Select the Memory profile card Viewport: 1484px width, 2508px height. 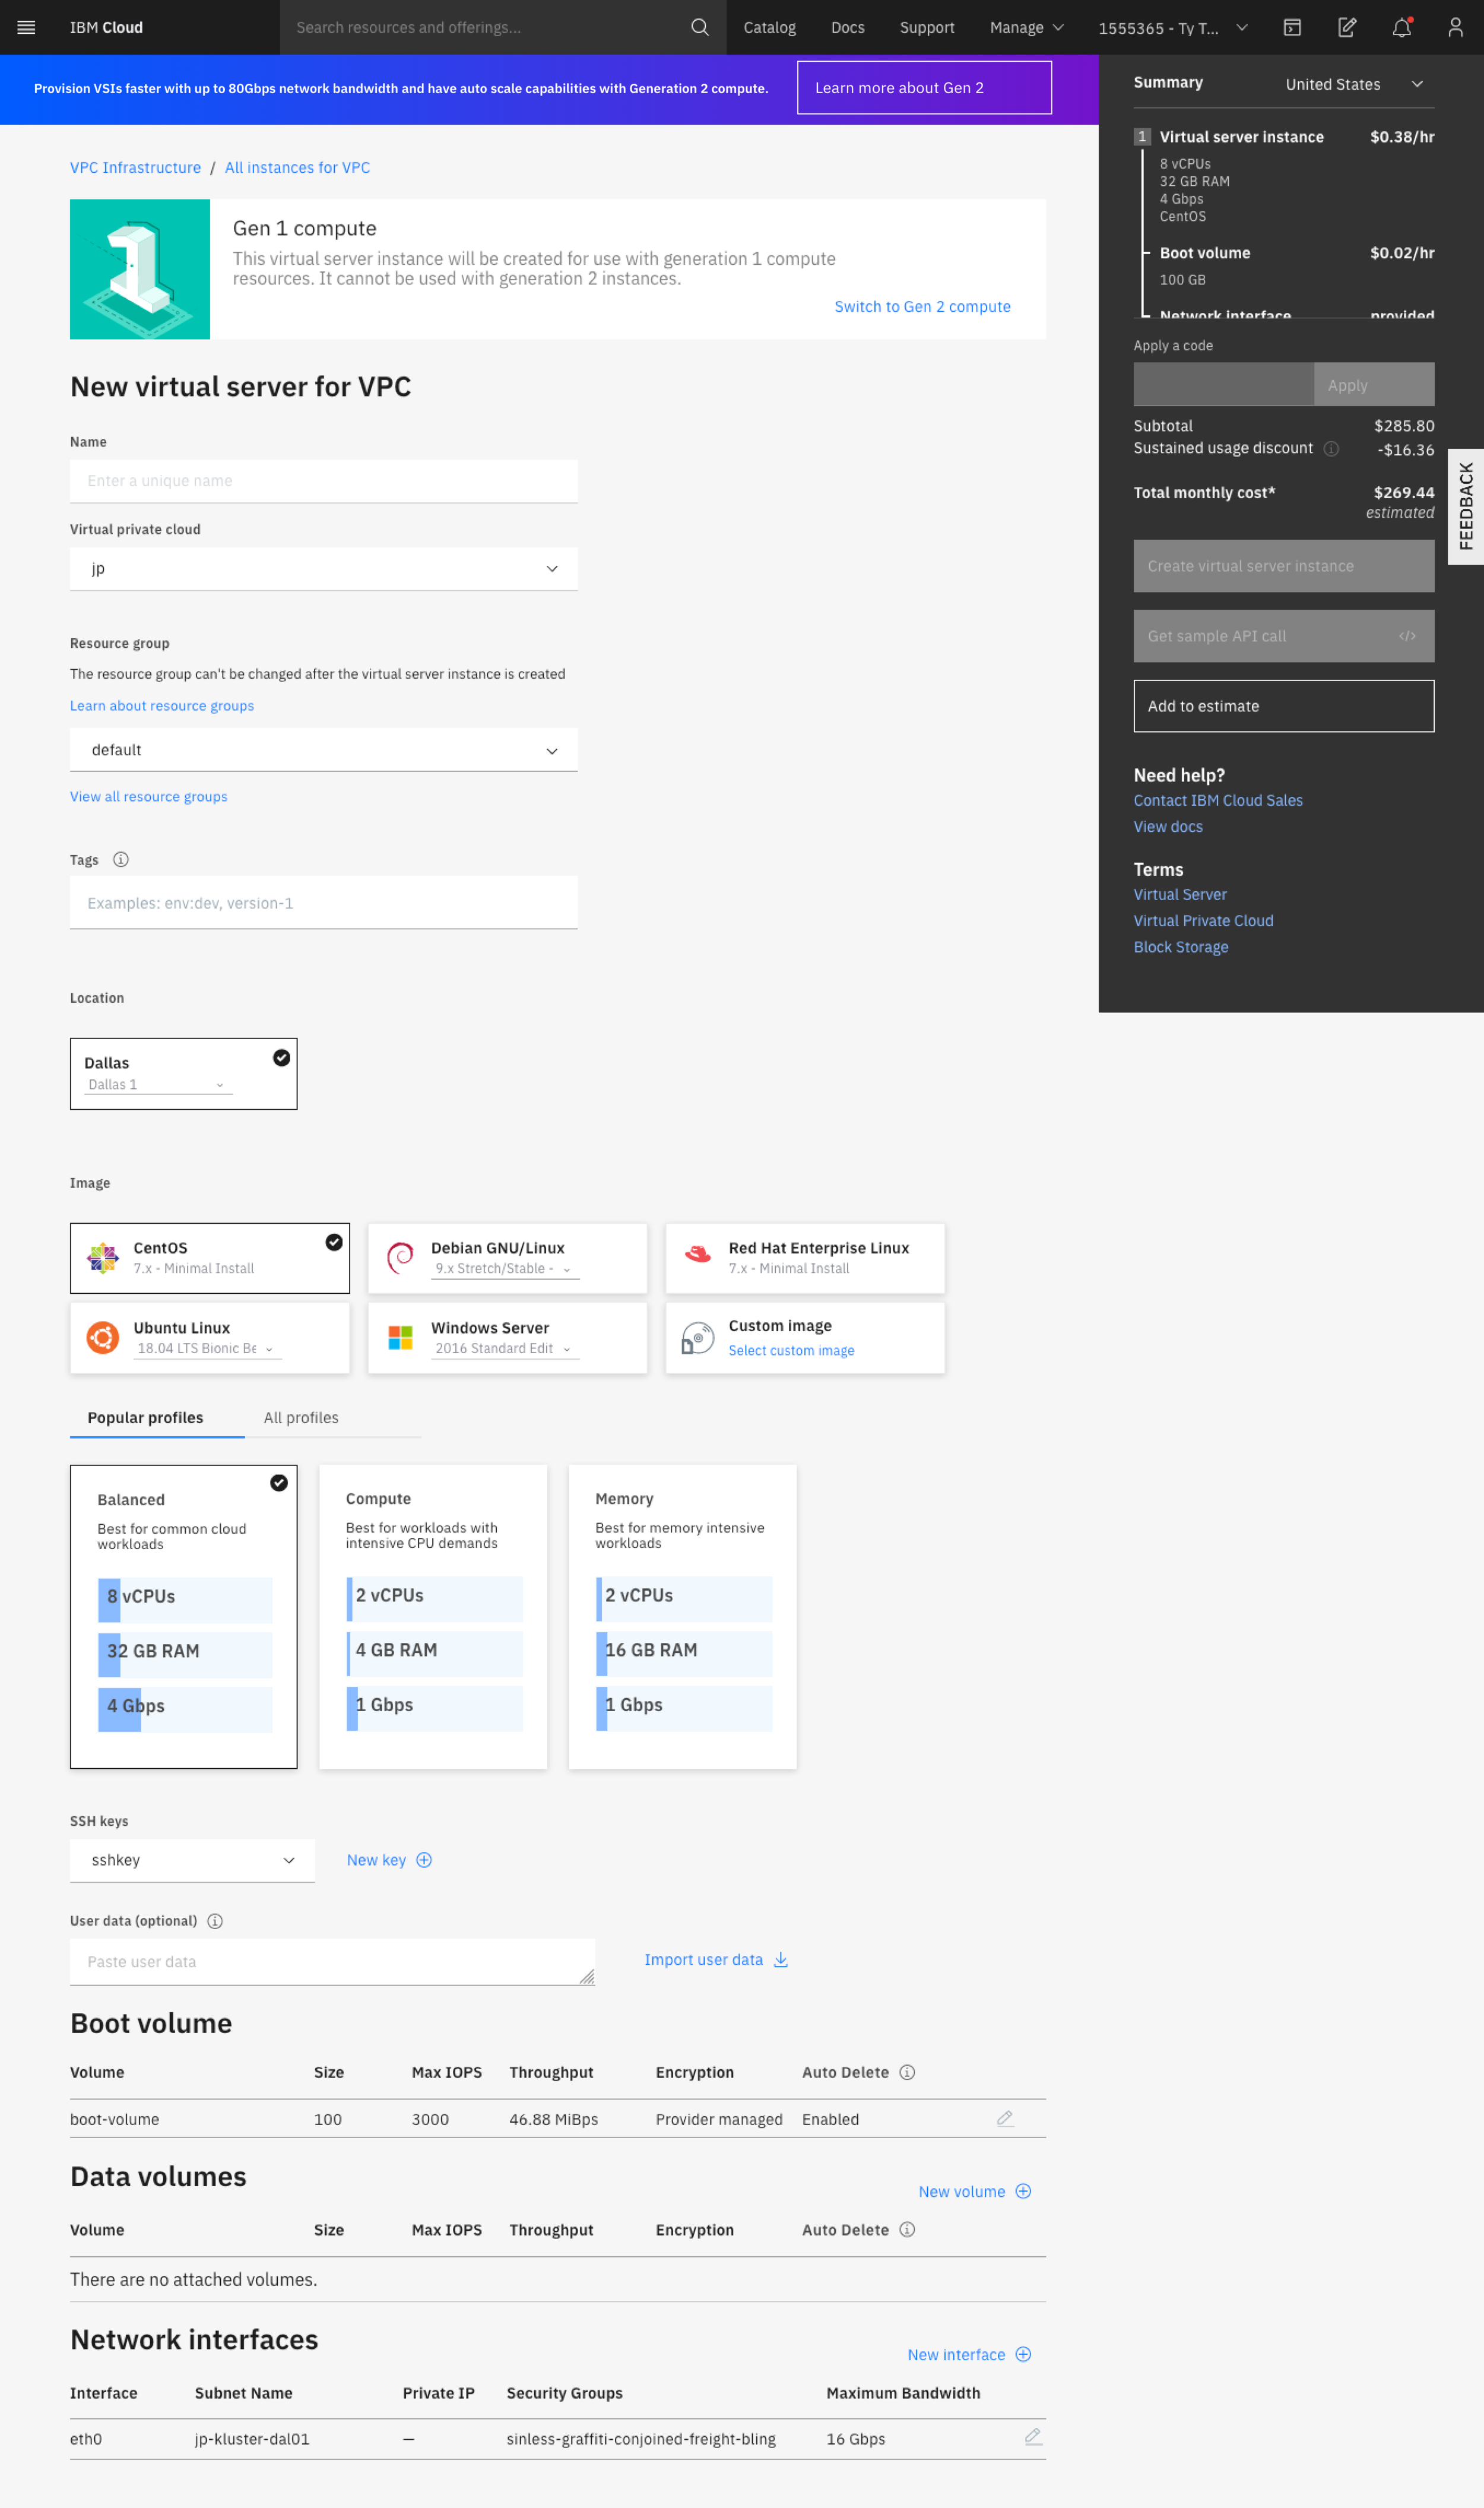[x=682, y=1617]
